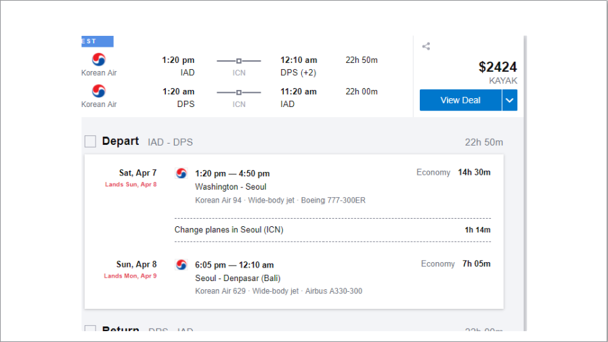The height and width of the screenshot is (342, 608).
Task: Click the "Change planes in Seoul (ICN)" layover row
Action: click(229, 230)
